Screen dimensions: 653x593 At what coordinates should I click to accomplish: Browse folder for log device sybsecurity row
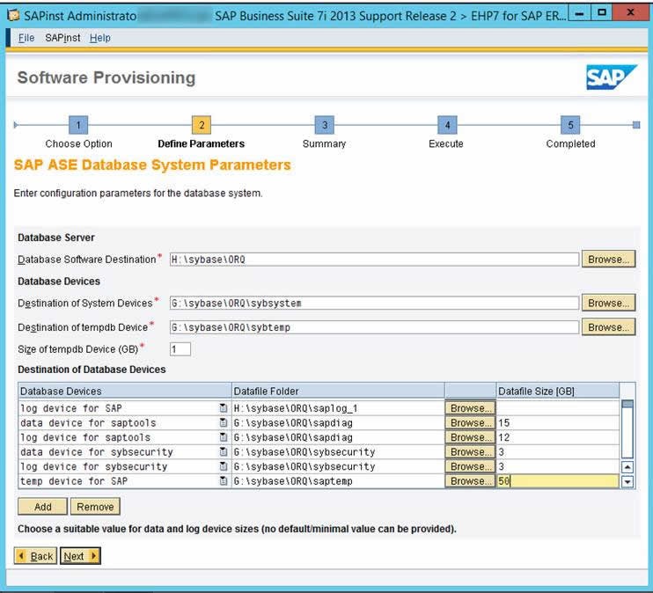(x=470, y=466)
